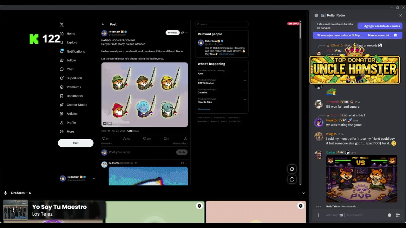The height and width of the screenshot is (228, 406).
Task: Click the Promote button on the tweet
Action: 173,33
